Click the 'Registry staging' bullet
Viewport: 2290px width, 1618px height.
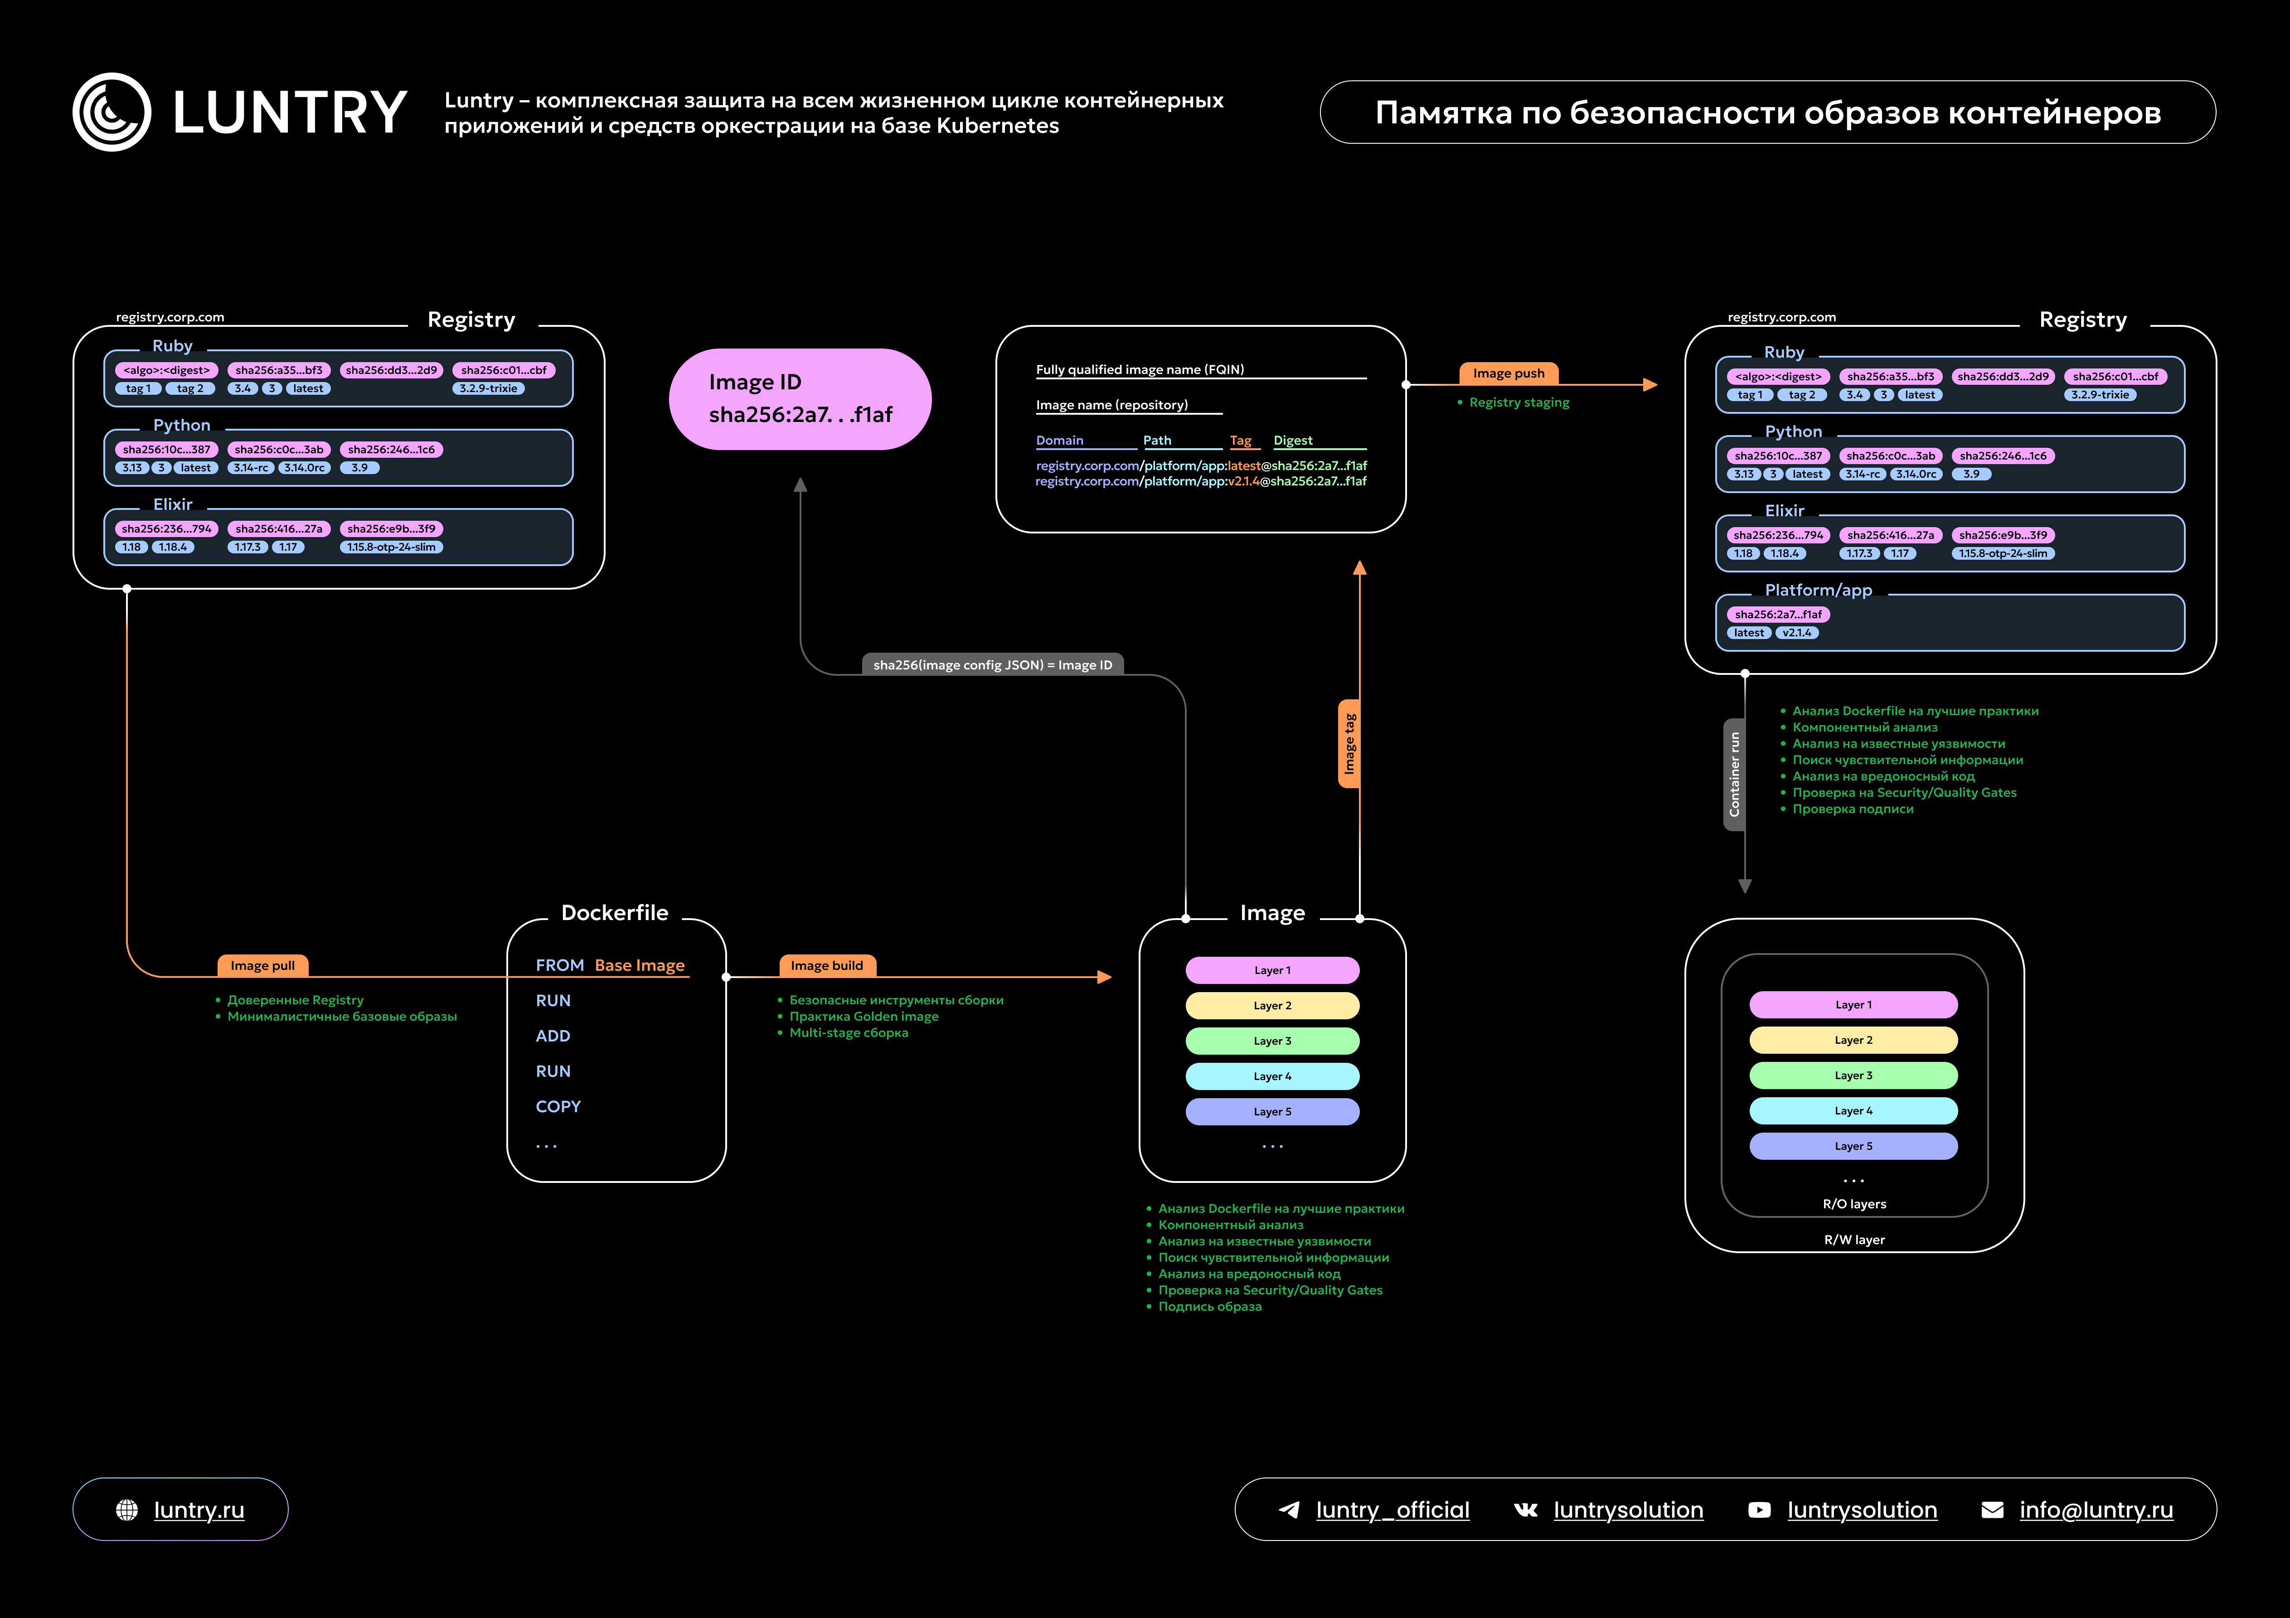1519,402
